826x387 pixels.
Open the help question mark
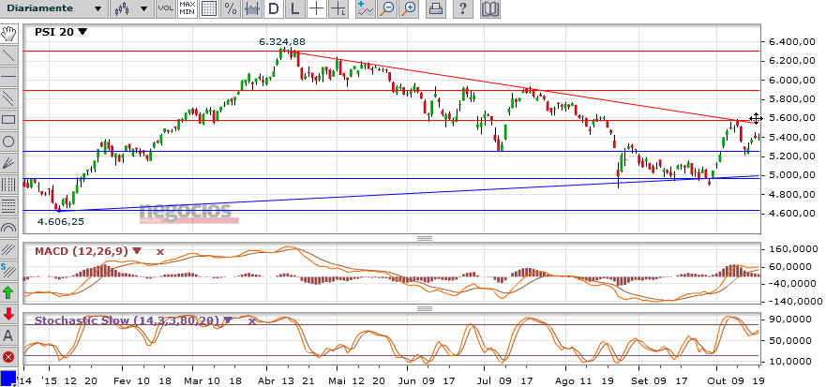pos(463,9)
